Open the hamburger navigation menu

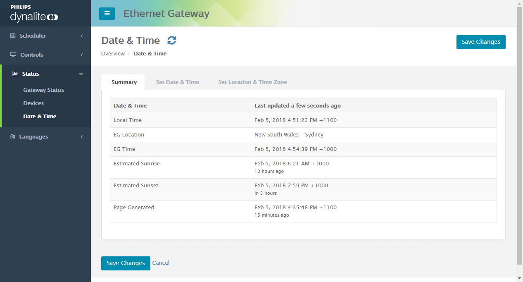click(107, 13)
